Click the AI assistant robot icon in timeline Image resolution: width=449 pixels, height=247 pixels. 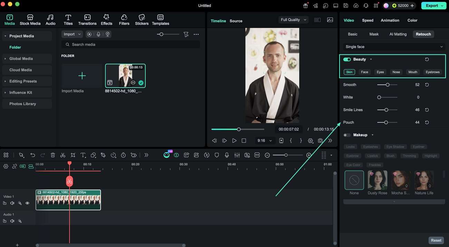tap(166, 155)
